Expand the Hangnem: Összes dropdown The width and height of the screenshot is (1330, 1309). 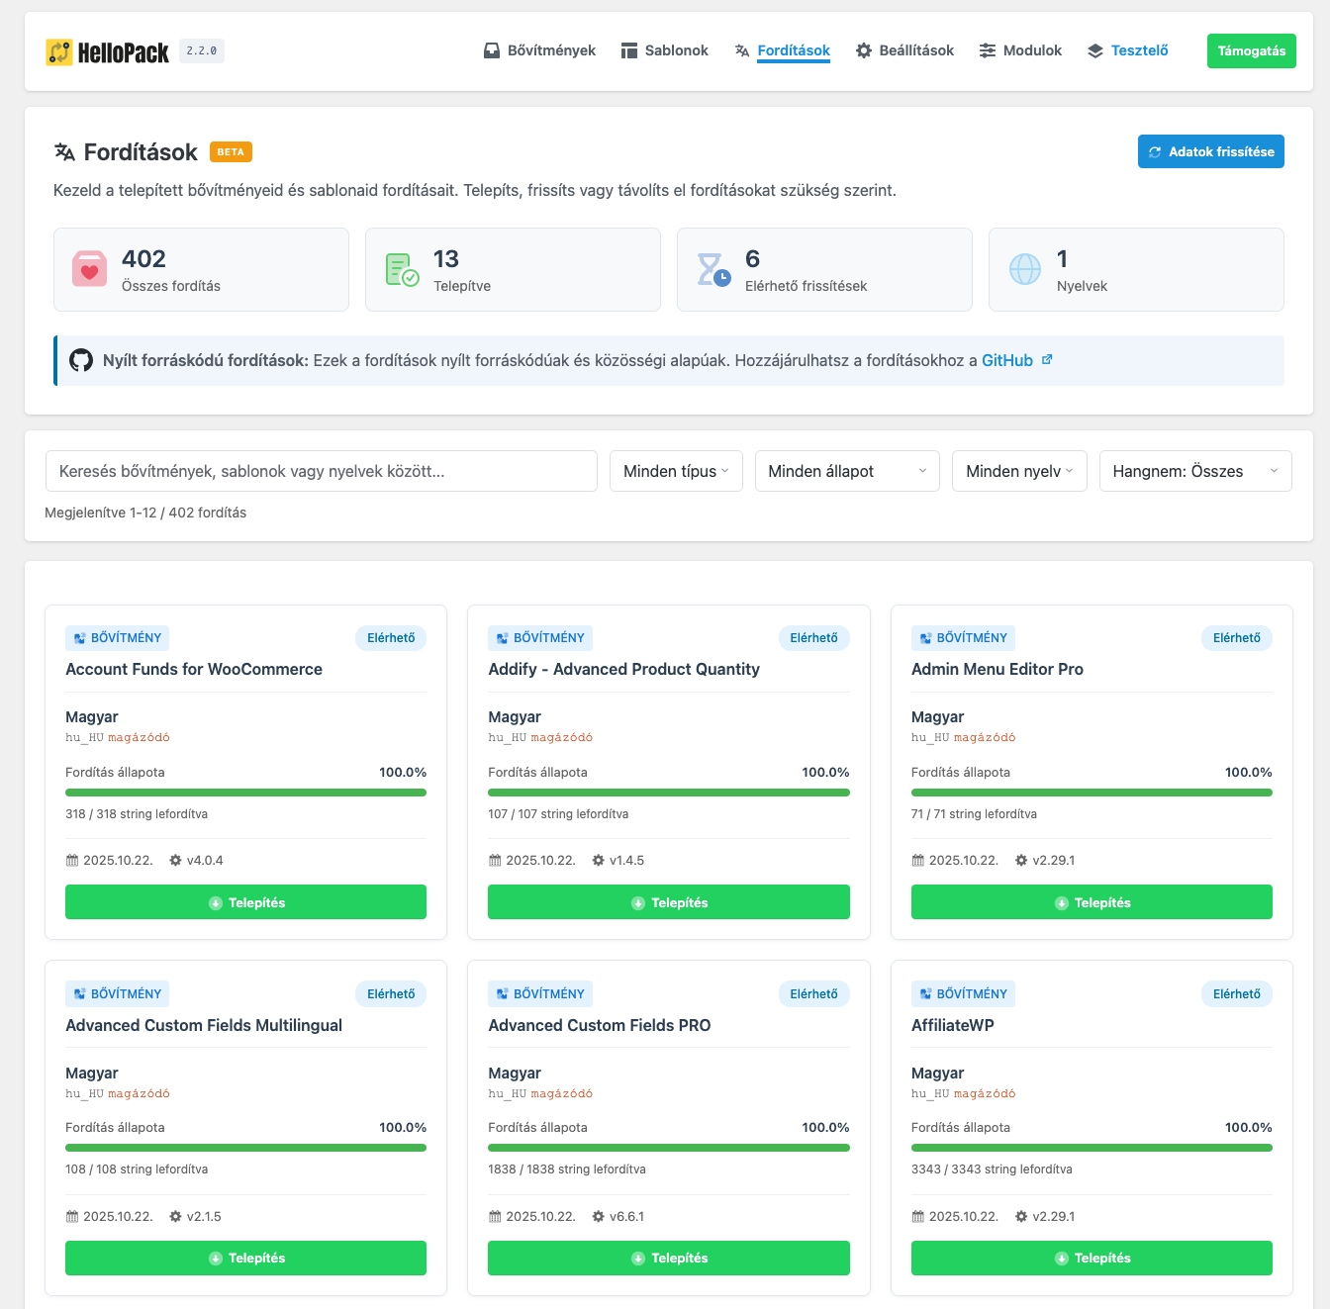click(x=1194, y=471)
